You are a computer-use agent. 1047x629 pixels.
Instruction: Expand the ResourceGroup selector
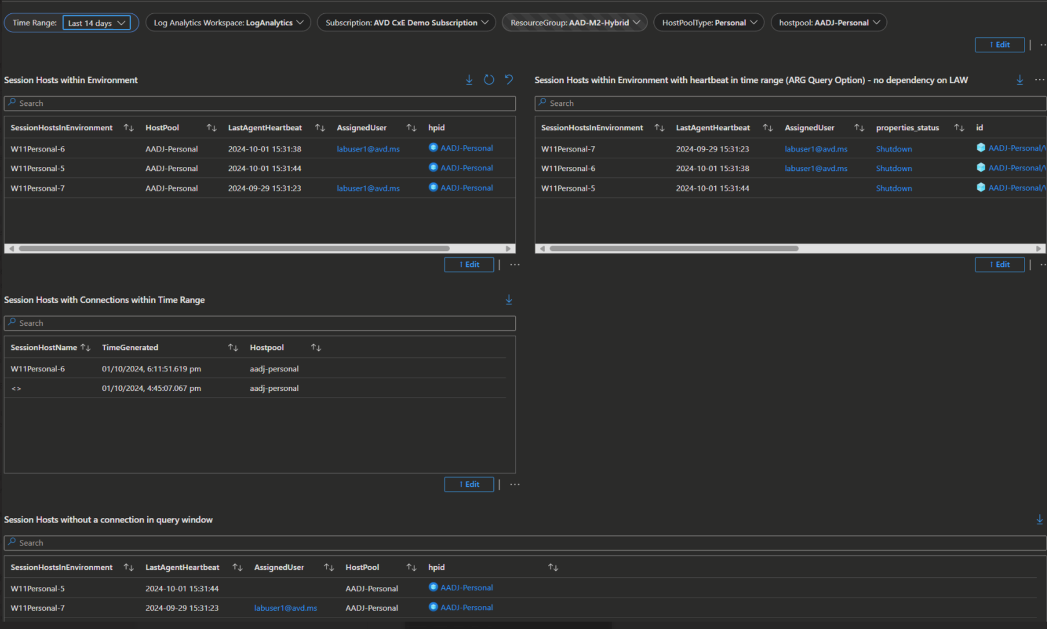[x=574, y=23]
